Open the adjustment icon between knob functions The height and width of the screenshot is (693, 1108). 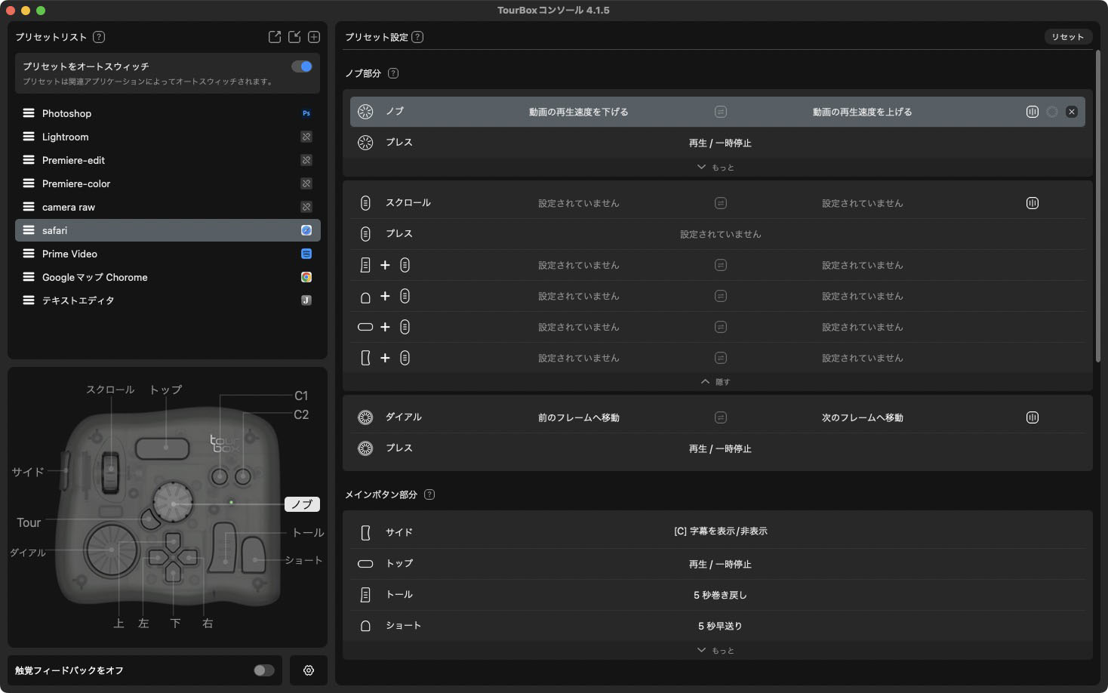[x=720, y=111]
